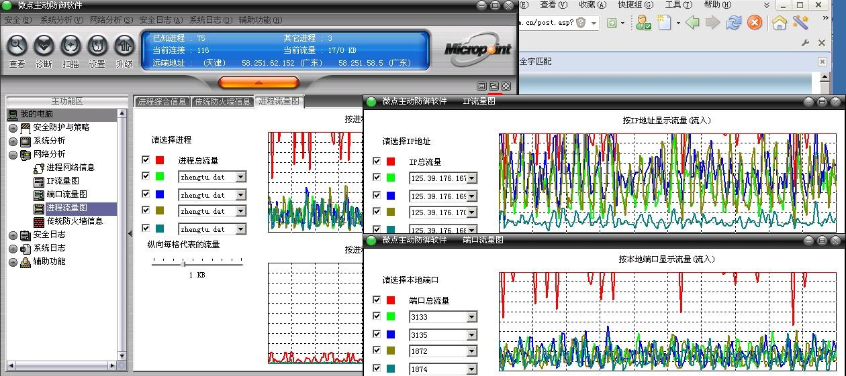The width and height of the screenshot is (846, 376).
Task: Toggle the green process series checkbox
Action: tap(146, 176)
